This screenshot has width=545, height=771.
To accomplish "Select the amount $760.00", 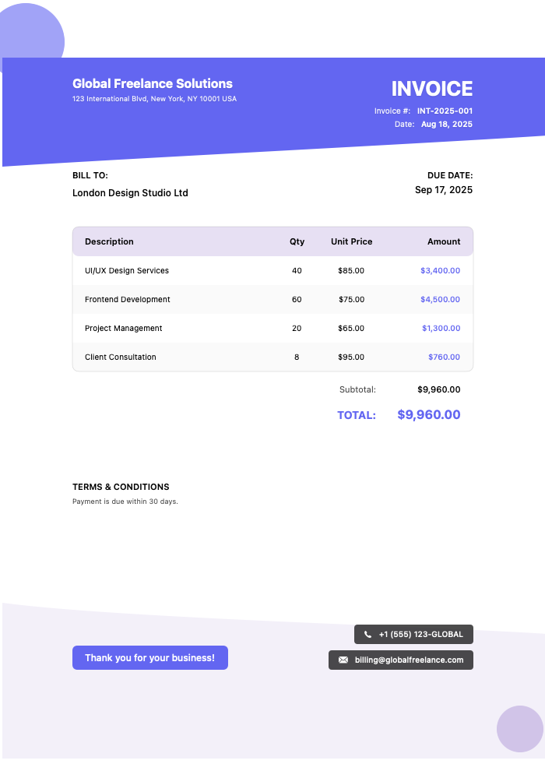I will click(x=445, y=357).
